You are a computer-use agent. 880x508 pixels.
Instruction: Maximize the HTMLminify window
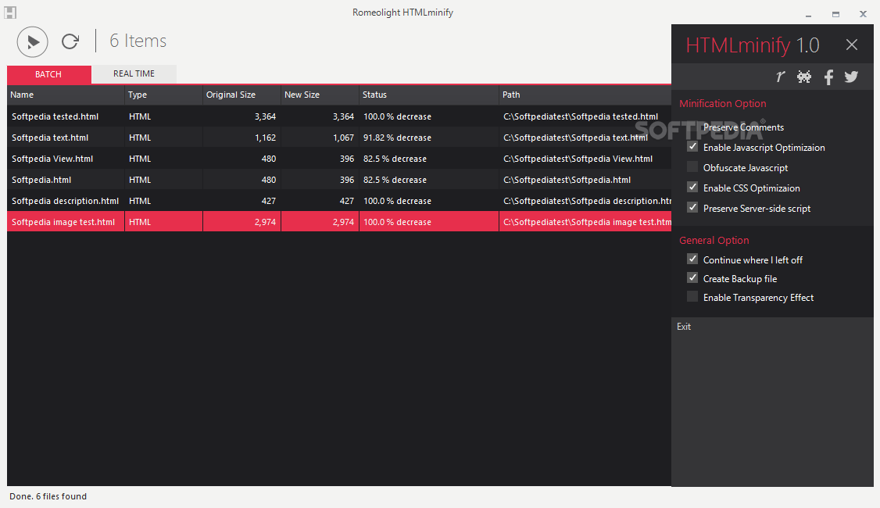[835, 15]
